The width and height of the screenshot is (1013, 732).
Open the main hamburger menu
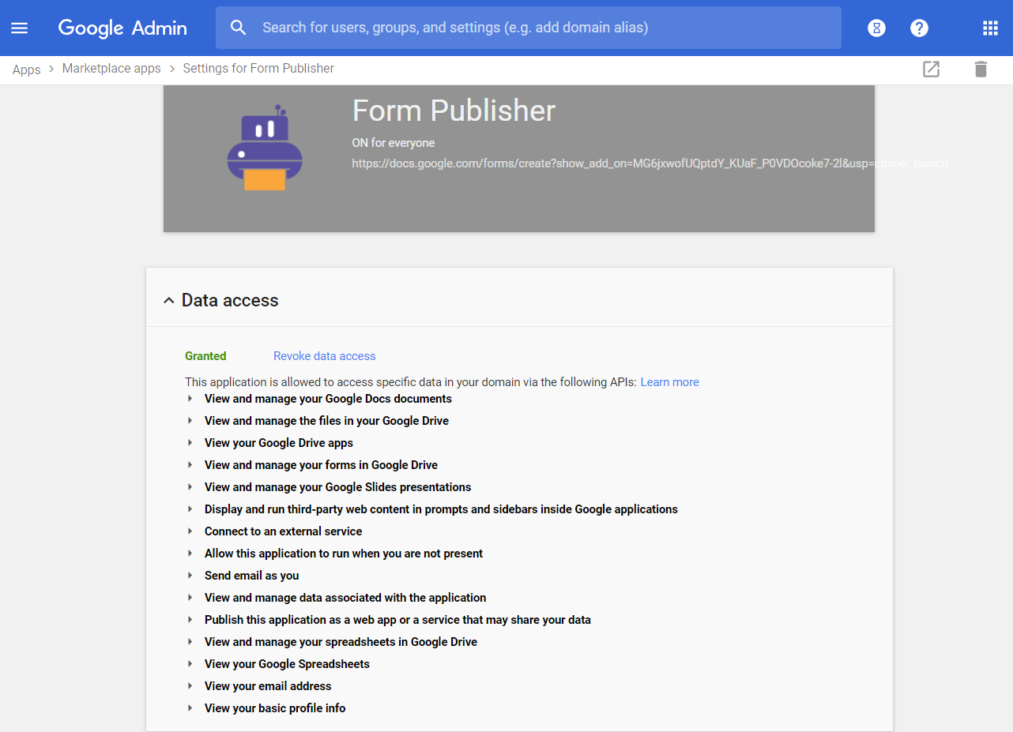click(19, 28)
